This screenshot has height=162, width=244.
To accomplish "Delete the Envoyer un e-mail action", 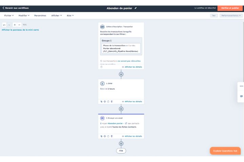I will (111, 136).
